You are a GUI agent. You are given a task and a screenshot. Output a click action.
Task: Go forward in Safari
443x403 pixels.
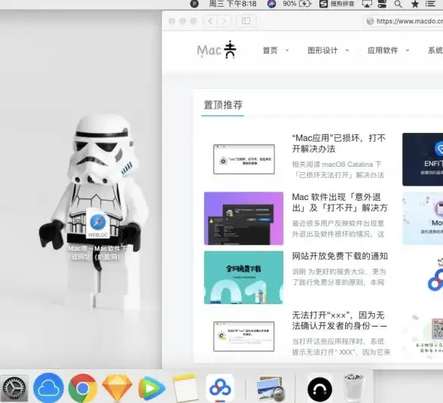click(x=224, y=21)
